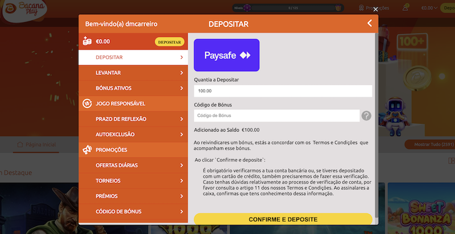Open TORNEIOS item
This screenshot has width=455, height=234.
[133, 181]
